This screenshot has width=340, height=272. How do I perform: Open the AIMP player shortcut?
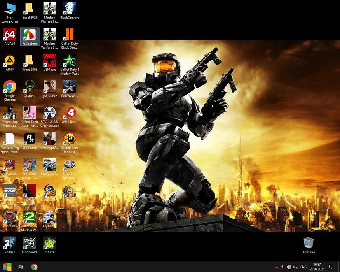pyautogui.click(x=10, y=63)
